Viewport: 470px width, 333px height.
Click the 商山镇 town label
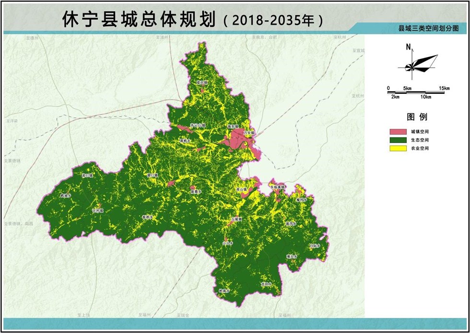(241, 189)
